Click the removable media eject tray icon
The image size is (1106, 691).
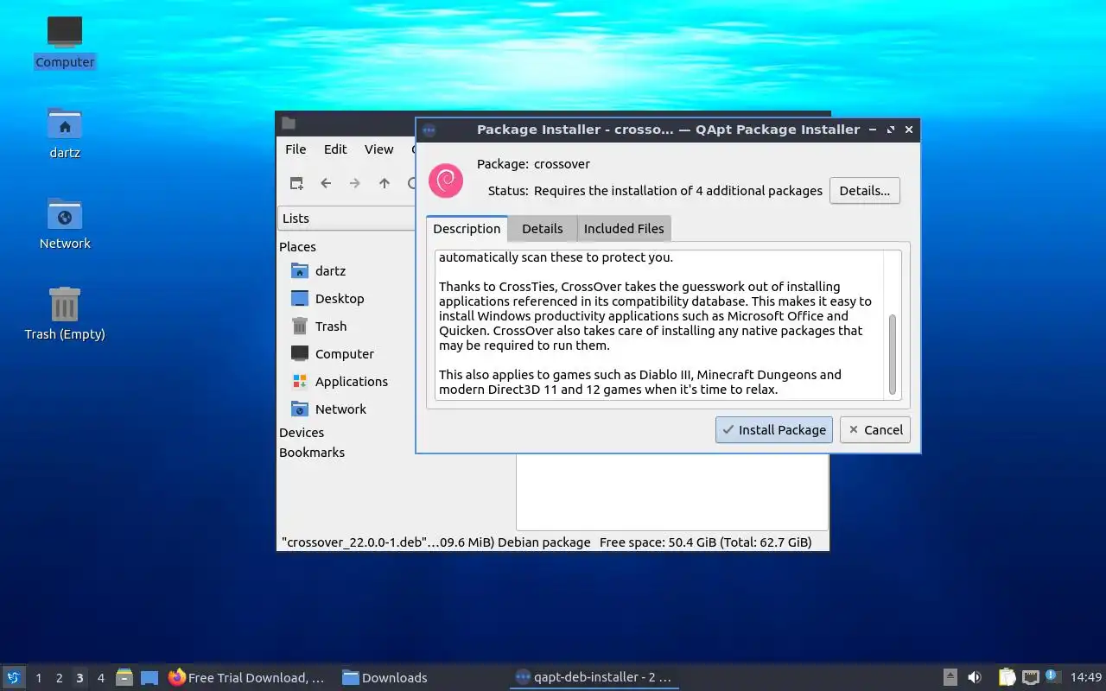pyautogui.click(x=950, y=677)
